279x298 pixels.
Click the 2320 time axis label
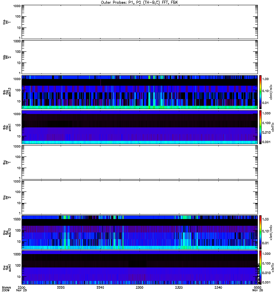pyautogui.click(x=179, y=288)
